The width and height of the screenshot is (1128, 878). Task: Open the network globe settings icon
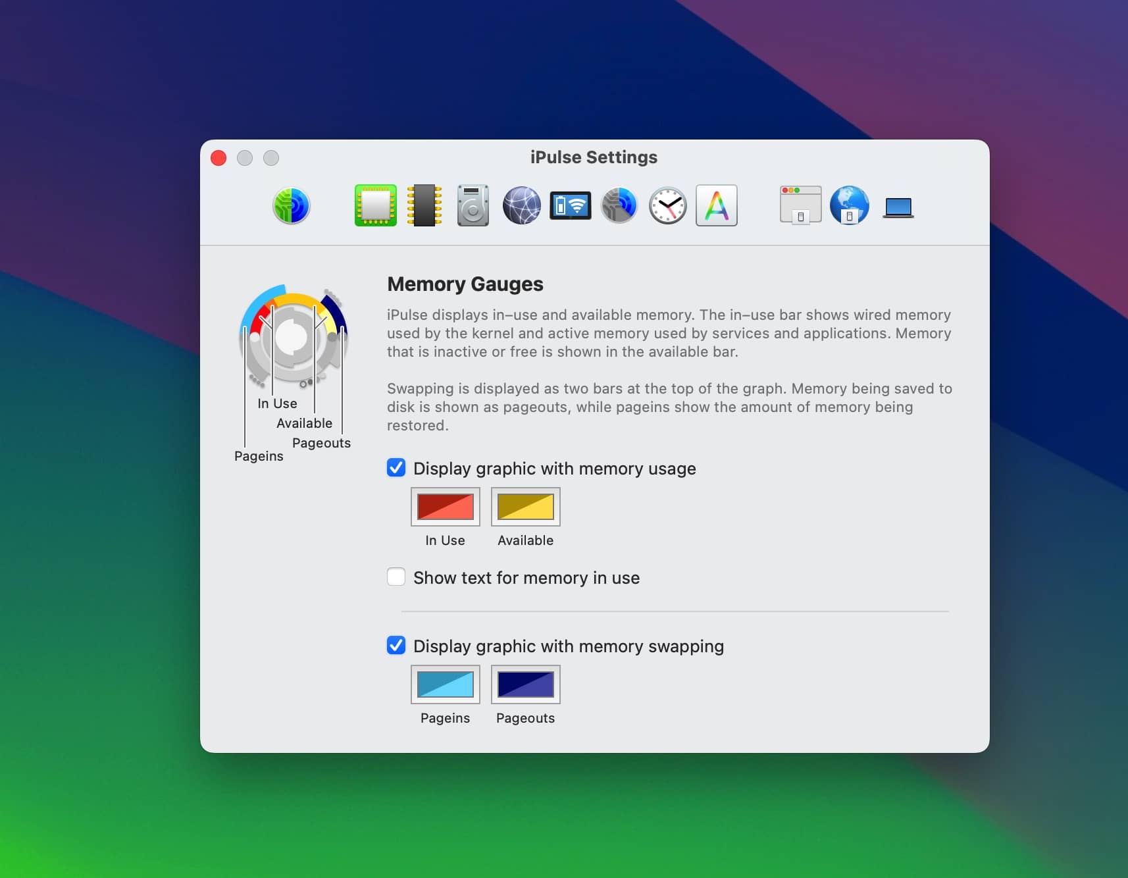pyautogui.click(x=522, y=205)
